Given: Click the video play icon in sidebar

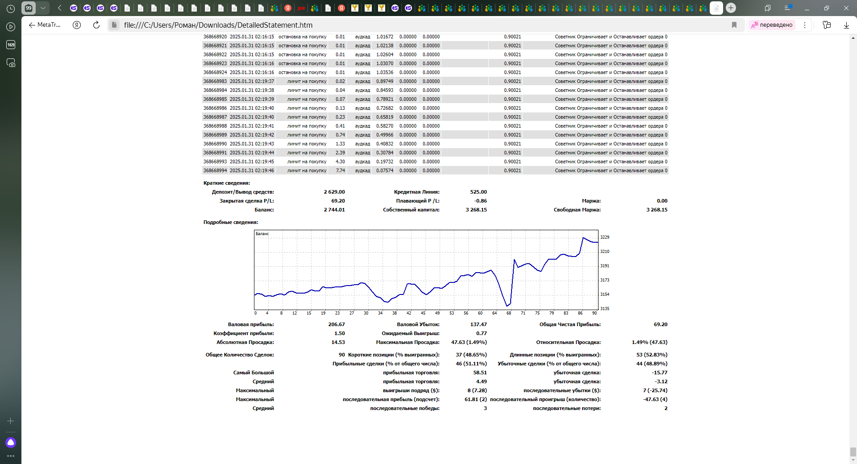Looking at the screenshot, I should click(x=11, y=27).
